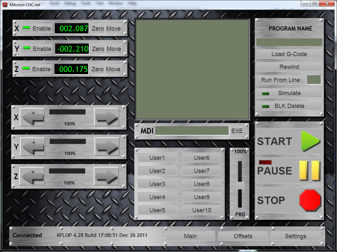Jog Z axis using left arrow
The height and width of the screenshot is (252, 337).
[x=32, y=176]
